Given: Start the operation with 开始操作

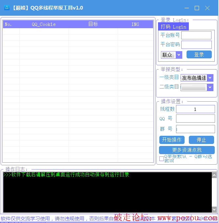Looking at the screenshot, I should pyautogui.click(x=172, y=140).
